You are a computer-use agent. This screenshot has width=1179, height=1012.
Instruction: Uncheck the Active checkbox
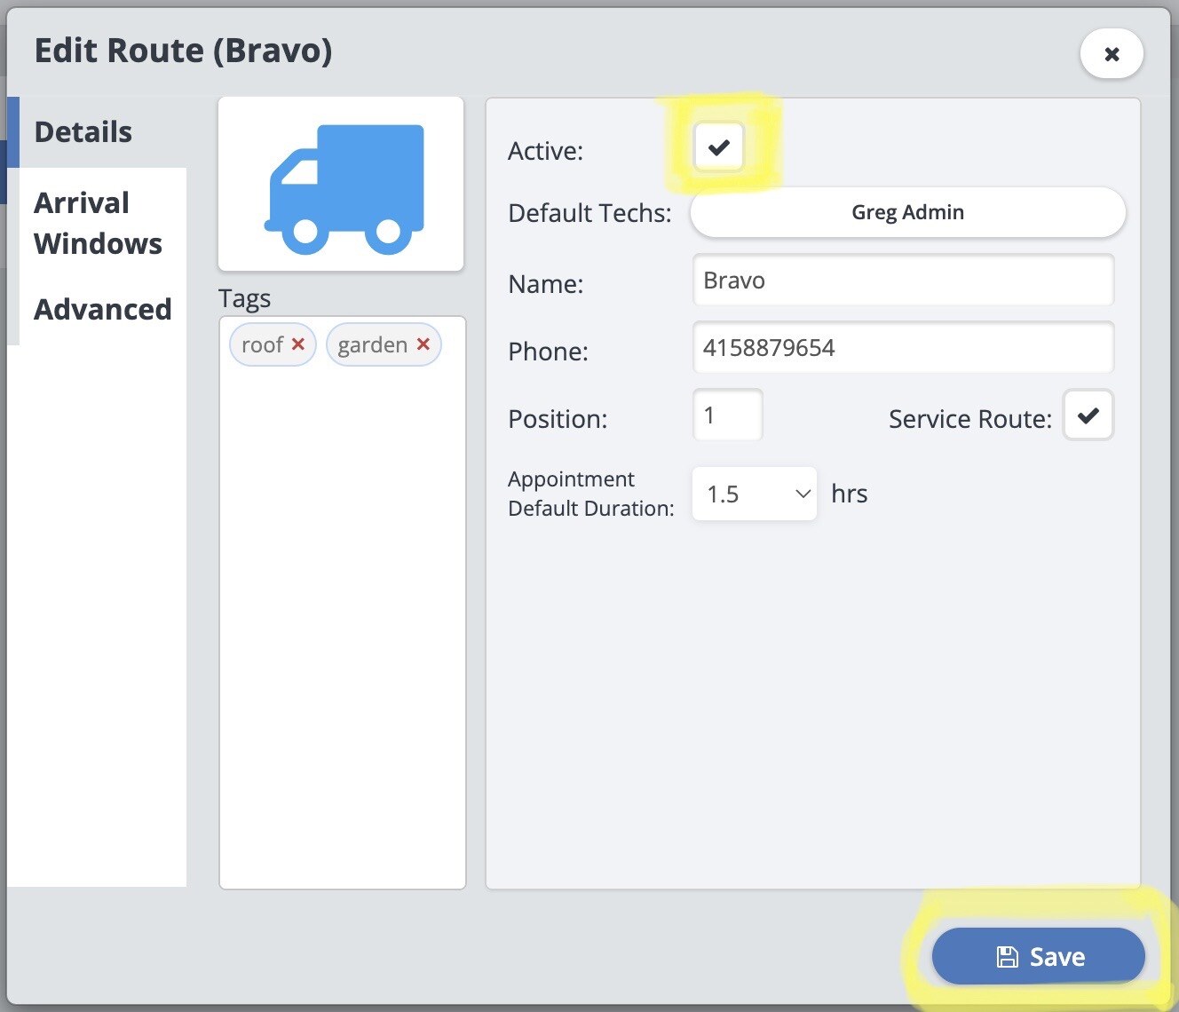click(718, 147)
